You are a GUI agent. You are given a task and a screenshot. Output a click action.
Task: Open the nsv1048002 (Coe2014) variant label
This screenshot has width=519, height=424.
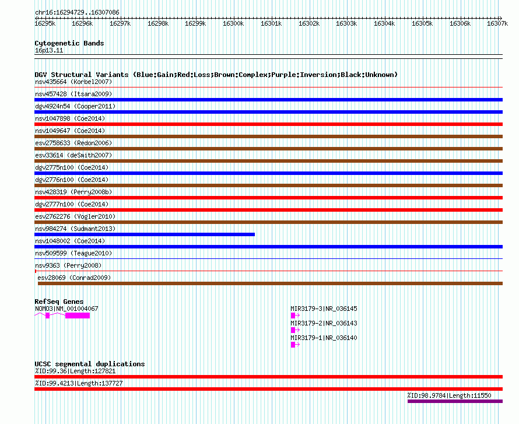[70, 241]
